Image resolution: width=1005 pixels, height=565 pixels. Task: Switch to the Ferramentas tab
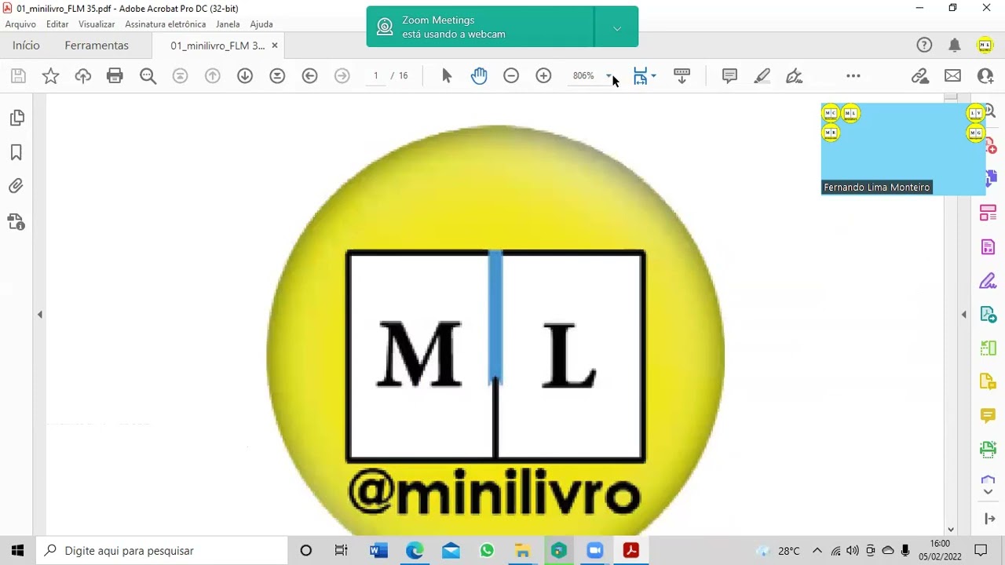pos(97,46)
